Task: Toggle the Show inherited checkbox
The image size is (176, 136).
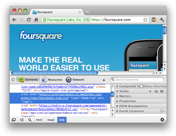Action: coord(142,86)
